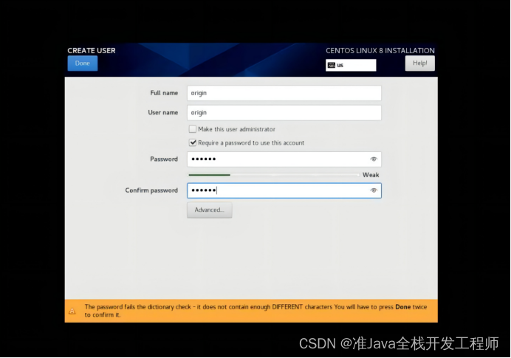Enable Make this user administrator checkbox

(x=193, y=129)
